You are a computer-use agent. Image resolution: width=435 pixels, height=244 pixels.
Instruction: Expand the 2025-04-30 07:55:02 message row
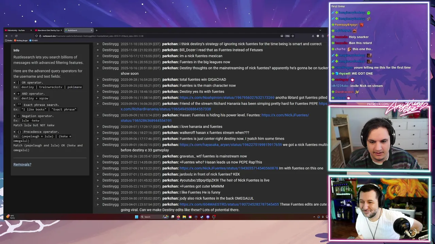point(98,198)
